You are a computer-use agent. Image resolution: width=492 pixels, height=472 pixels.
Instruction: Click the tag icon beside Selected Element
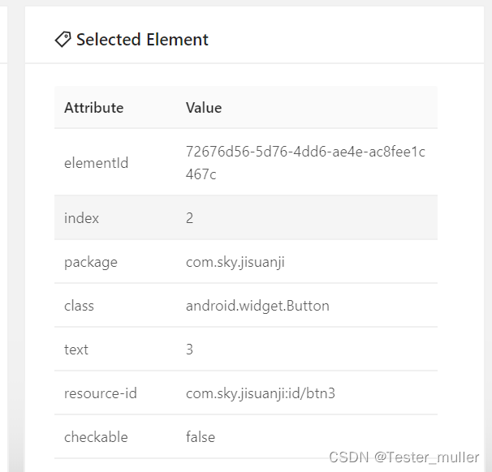point(63,39)
